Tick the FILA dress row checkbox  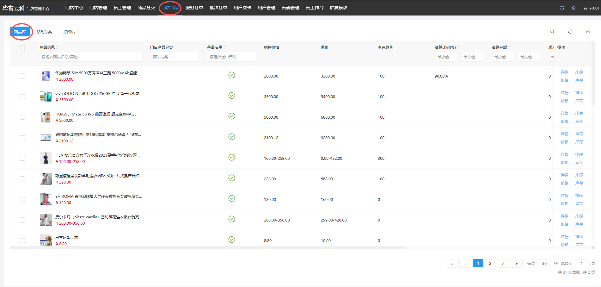(22, 158)
